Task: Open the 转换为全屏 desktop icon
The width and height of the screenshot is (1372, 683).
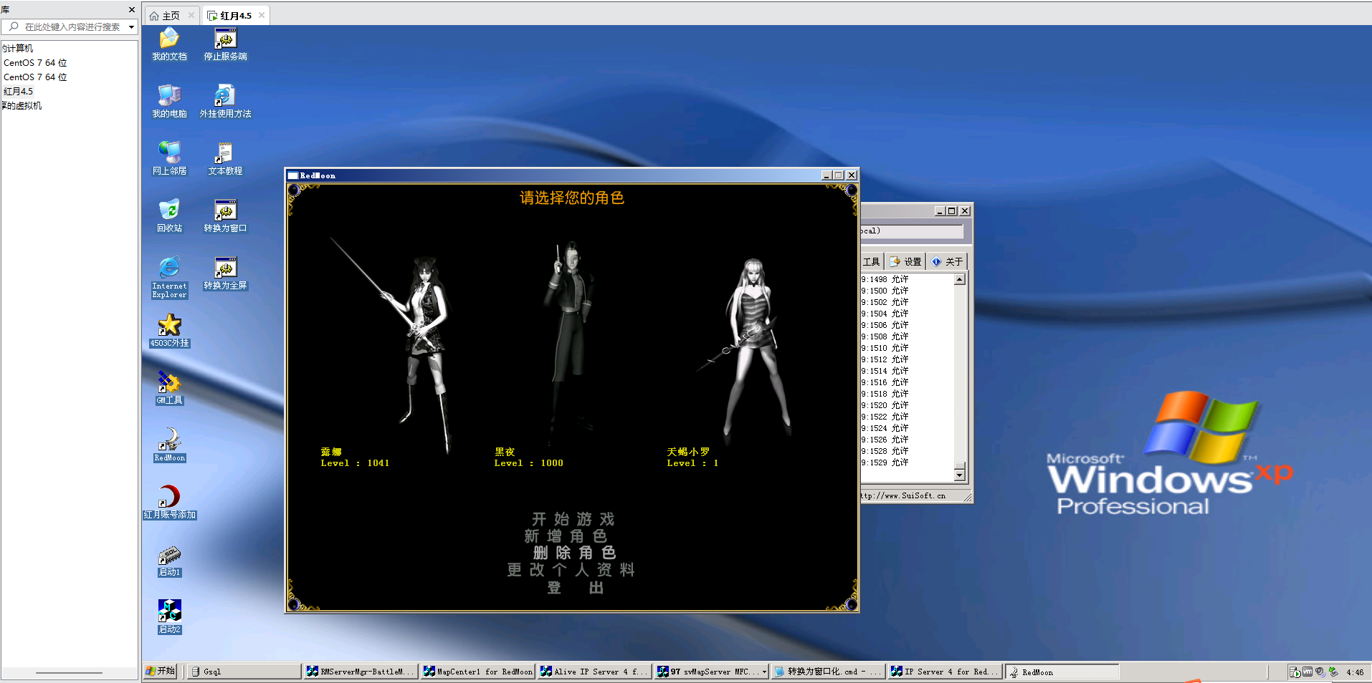Action: [225, 269]
